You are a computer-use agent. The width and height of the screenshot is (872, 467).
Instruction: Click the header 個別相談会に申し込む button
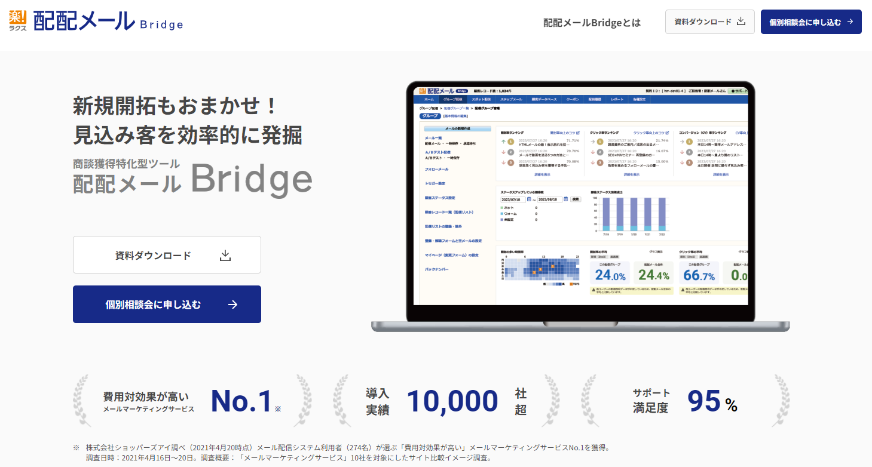click(x=811, y=21)
